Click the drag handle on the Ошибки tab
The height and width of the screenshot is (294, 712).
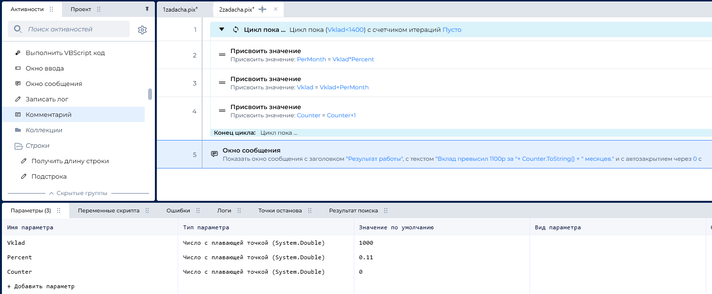click(198, 210)
